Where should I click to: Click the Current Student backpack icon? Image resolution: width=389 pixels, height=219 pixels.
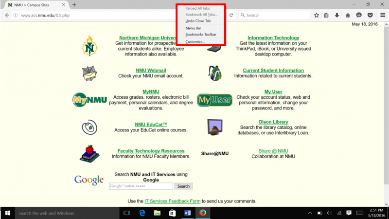(215, 73)
